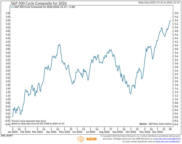The width and height of the screenshot is (182, 144).
Task: Click the 'Oct 2026' x-axis label
Action: click(x=131, y=132)
